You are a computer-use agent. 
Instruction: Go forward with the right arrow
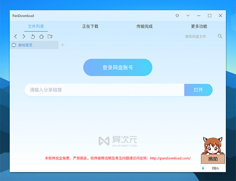point(24,36)
